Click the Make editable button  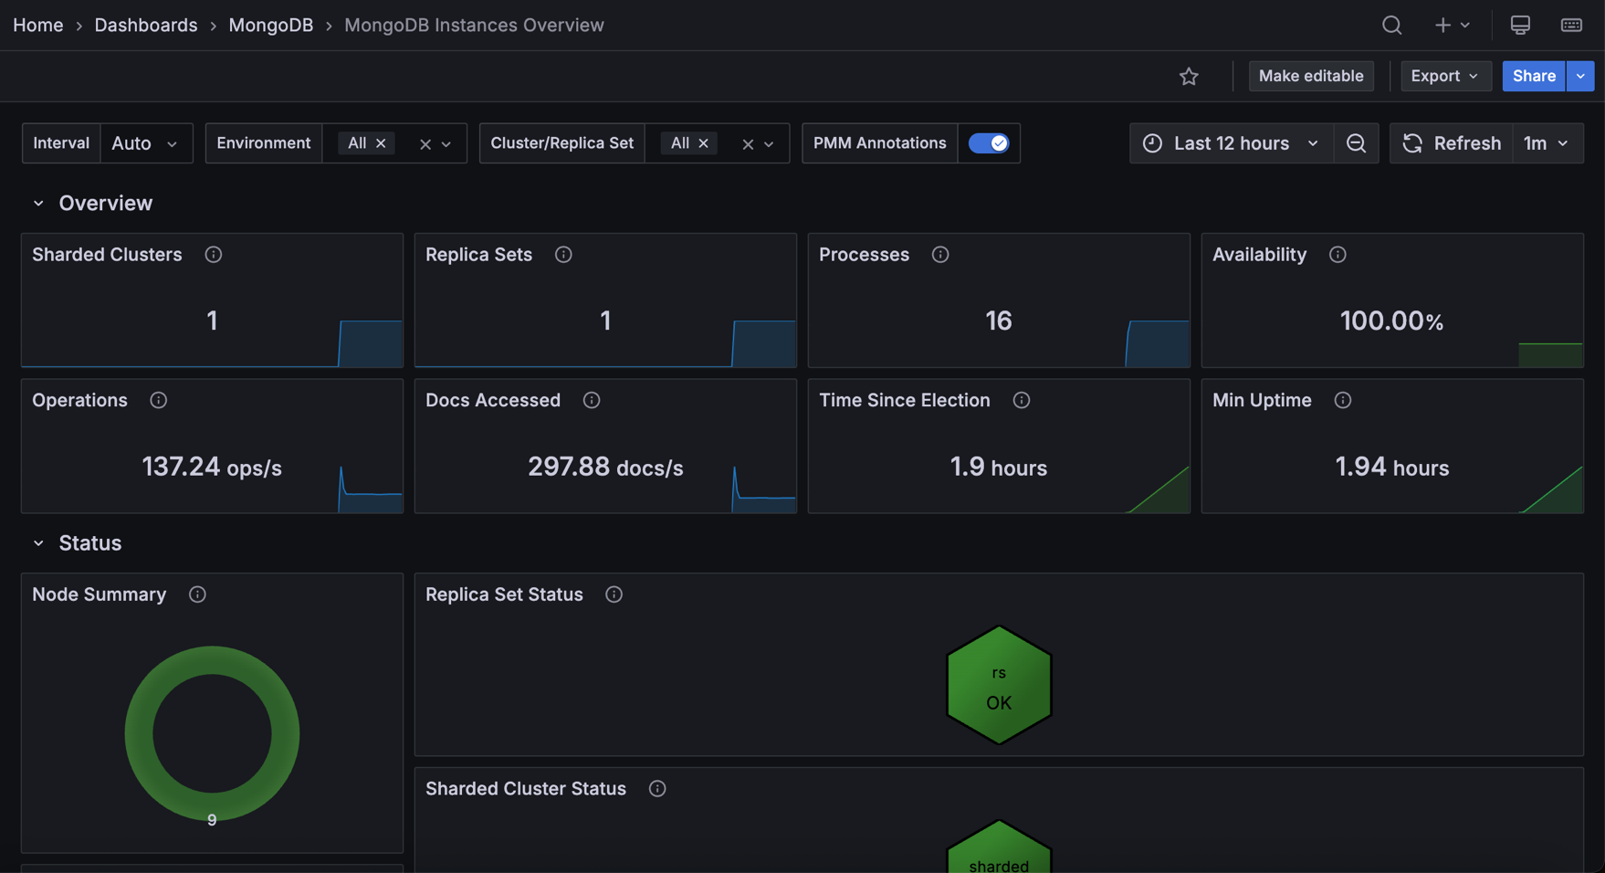point(1311,77)
